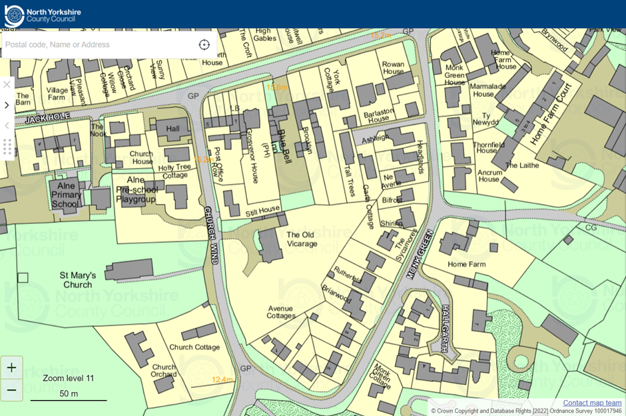The width and height of the screenshot is (626, 416).
Task: Click the Alne Primary School label
Action: coord(66,193)
